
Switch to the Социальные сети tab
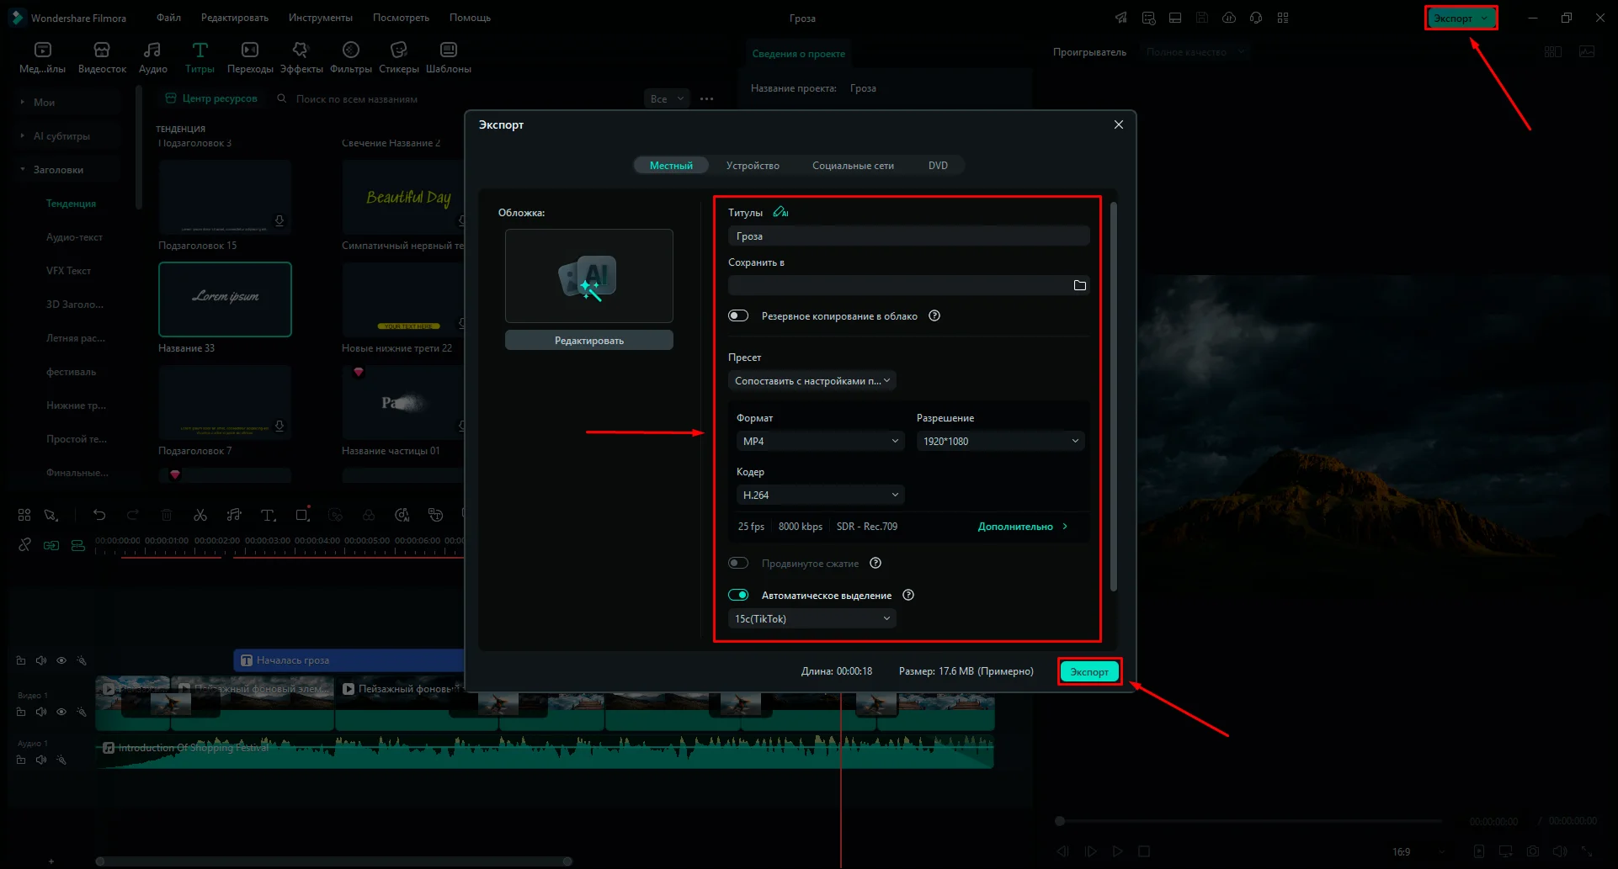[x=852, y=166]
